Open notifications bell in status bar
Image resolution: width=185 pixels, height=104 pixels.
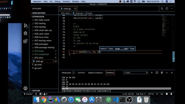[171, 94]
